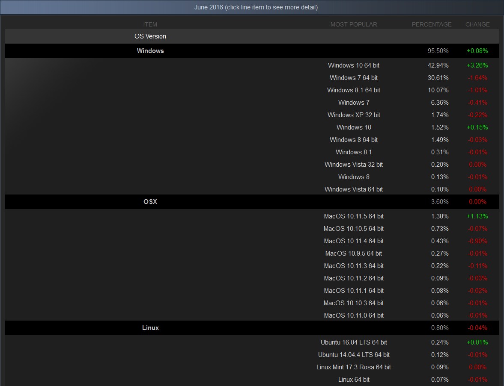Select the Windows 7 64 bit entry

354,78
